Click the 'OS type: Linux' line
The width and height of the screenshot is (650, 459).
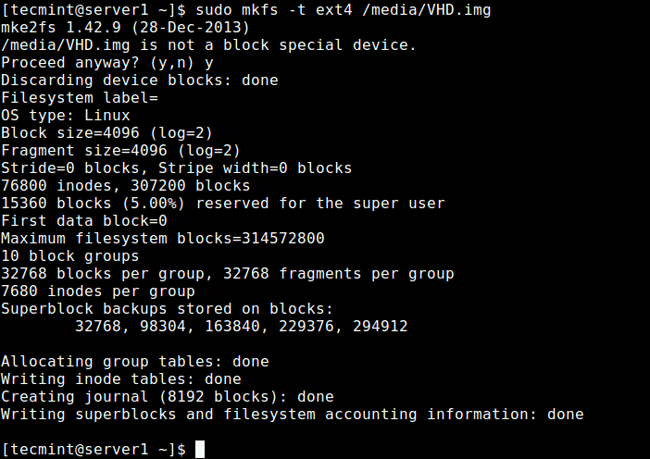(x=66, y=115)
